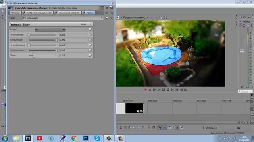
Task: Toggle animation for the Канал parameter
Action: pyautogui.click(x=90, y=29)
